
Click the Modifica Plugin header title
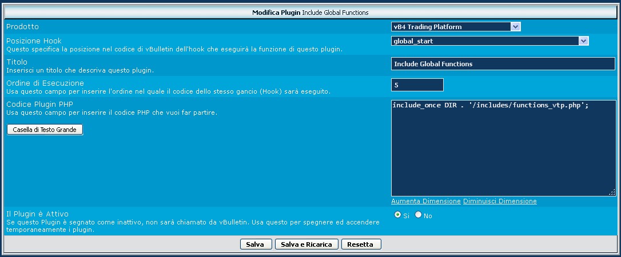(310, 12)
